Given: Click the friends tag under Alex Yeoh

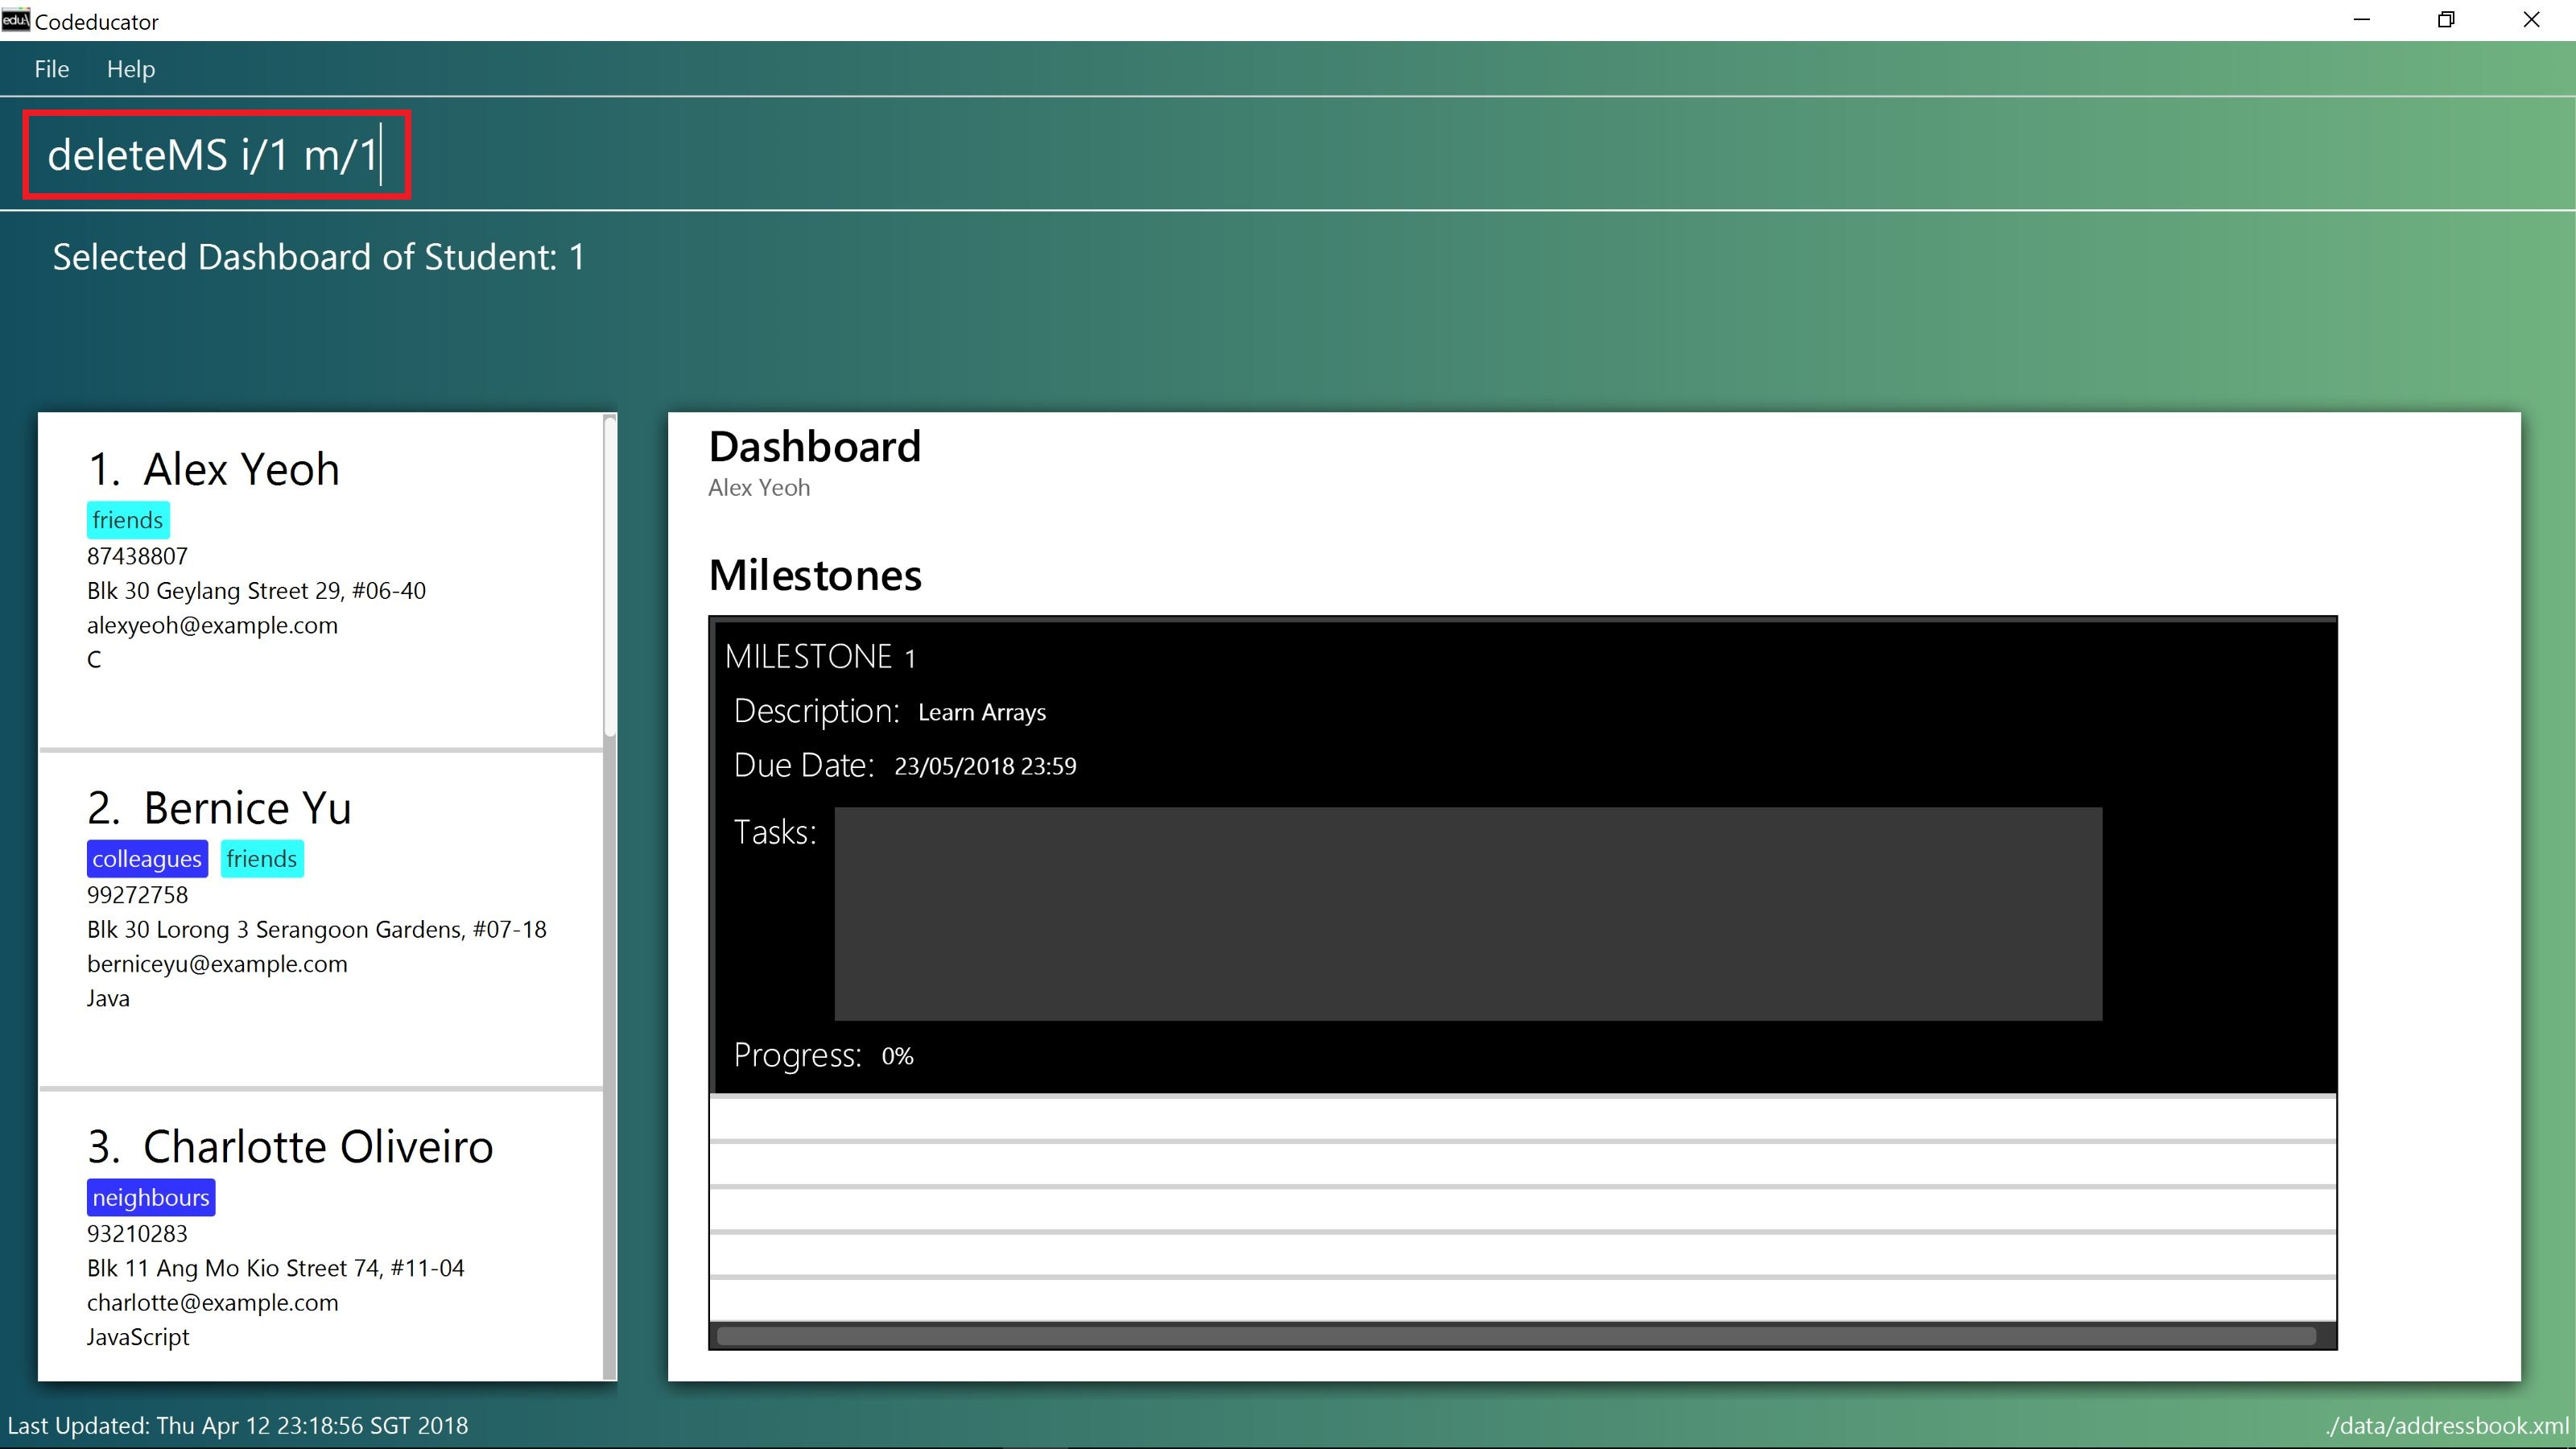Looking at the screenshot, I should (127, 520).
